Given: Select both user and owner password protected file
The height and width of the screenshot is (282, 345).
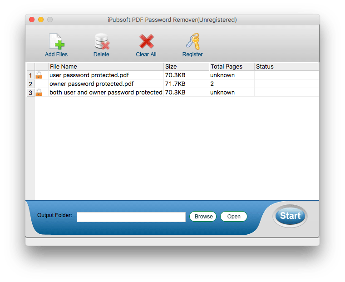Looking at the screenshot, I should click(106, 93).
